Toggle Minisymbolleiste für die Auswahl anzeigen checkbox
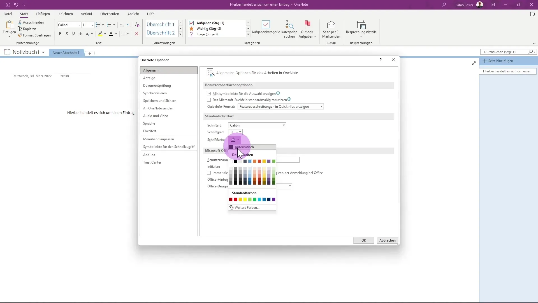This screenshot has width=538, height=303. [209, 93]
